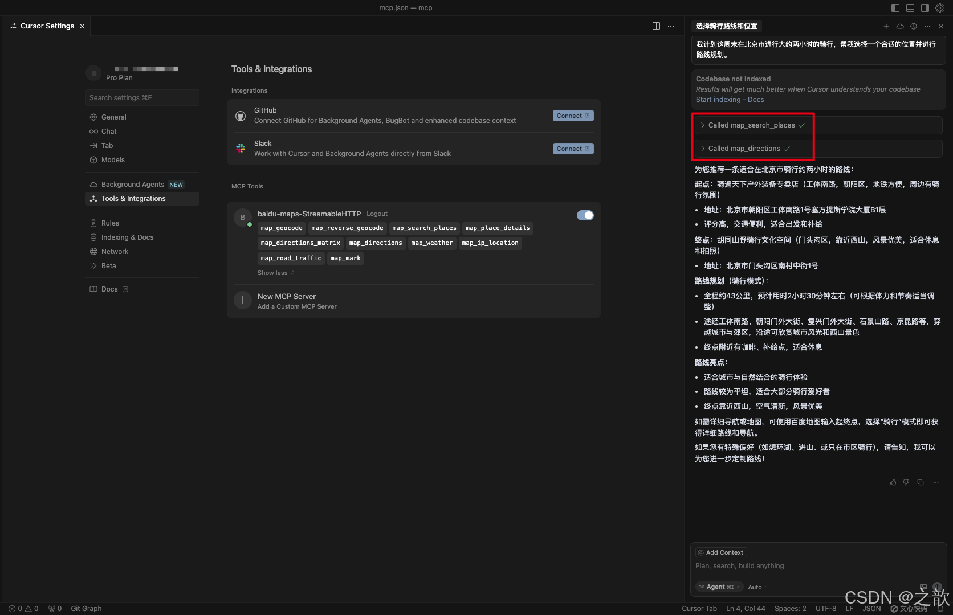Change file encoding via UTF-8
The width and height of the screenshot is (953, 615).
coord(826,609)
